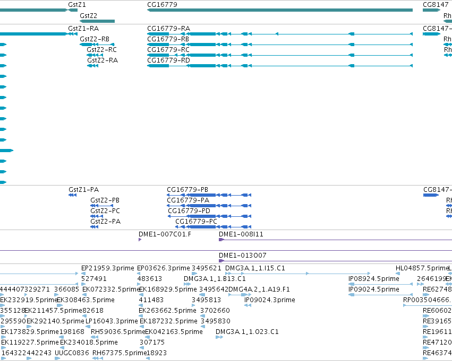Click protein label GstZ2-PA
The width and height of the screenshot is (452, 361).
(x=106, y=222)
